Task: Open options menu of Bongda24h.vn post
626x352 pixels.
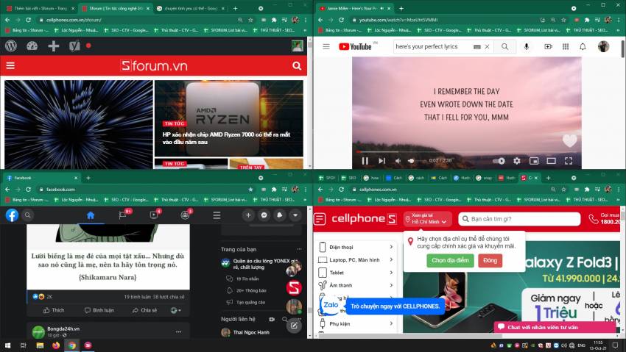Action: coord(178,331)
